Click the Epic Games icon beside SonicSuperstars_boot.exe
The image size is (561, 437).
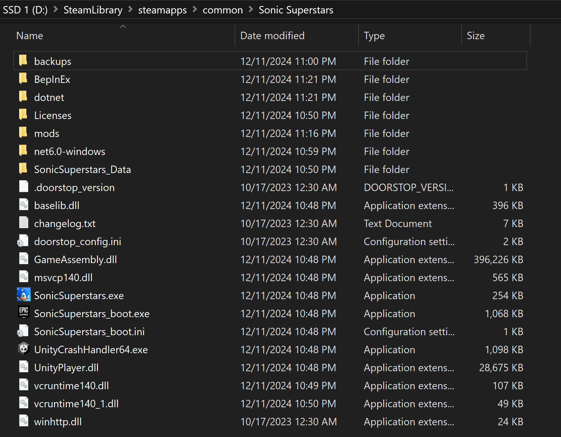[24, 313]
